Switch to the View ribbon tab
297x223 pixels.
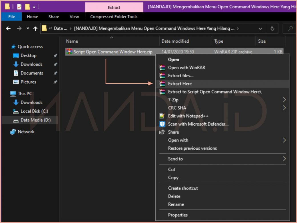click(x=74, y=17)
